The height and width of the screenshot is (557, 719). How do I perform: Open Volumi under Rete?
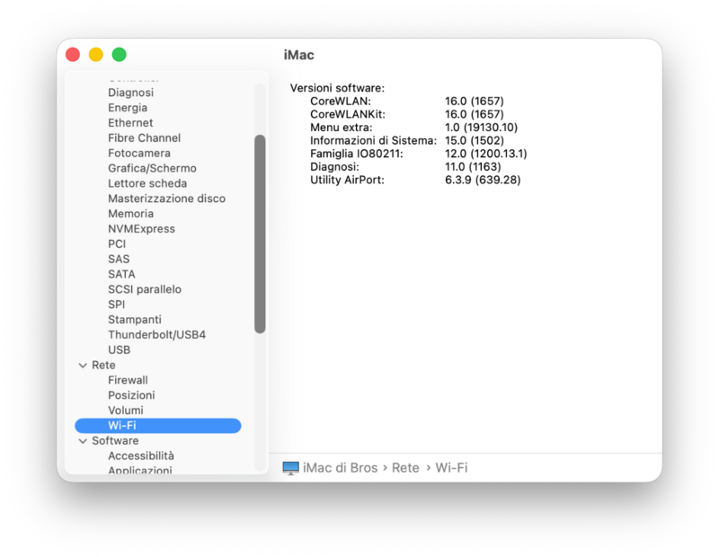(125, 411)
